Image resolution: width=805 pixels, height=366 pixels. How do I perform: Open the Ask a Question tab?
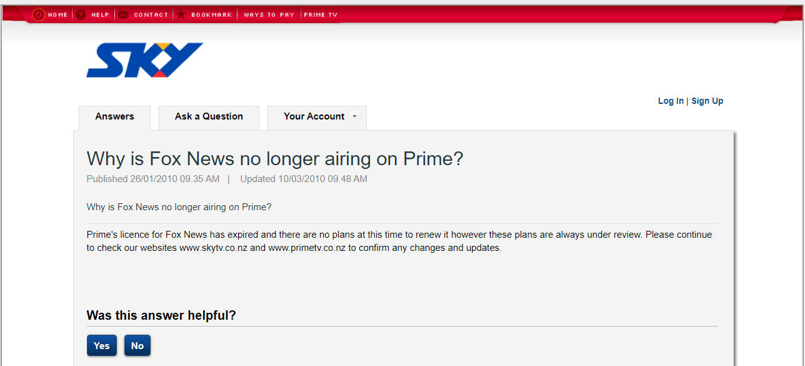click(x=209, y=116)
